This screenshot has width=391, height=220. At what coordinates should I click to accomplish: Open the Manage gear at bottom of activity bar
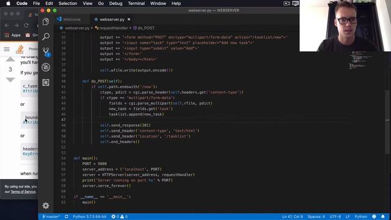[x=46, y=205]
